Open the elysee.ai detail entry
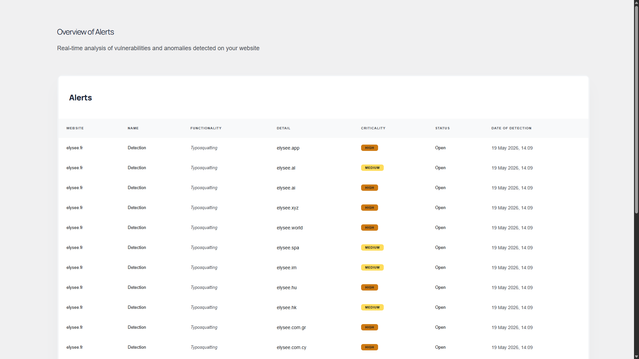Image resolution: width=639 pixels, height=359 pixels. click(x=286, y=188)
